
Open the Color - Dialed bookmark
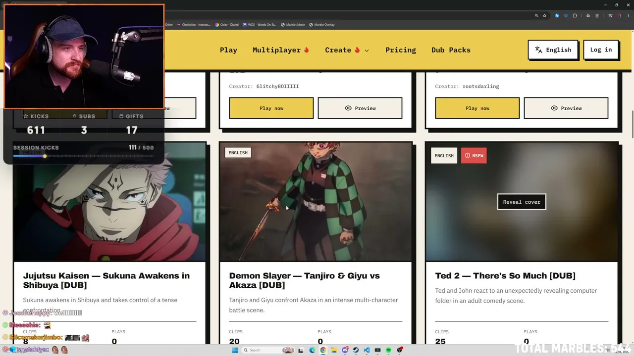pyautogui.click(x=227, y=25)
